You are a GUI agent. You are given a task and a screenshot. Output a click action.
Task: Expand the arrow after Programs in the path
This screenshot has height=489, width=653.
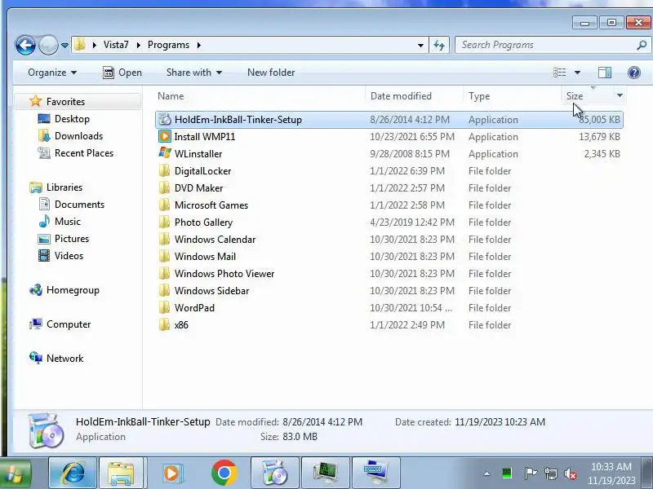(x=199, y=45)
